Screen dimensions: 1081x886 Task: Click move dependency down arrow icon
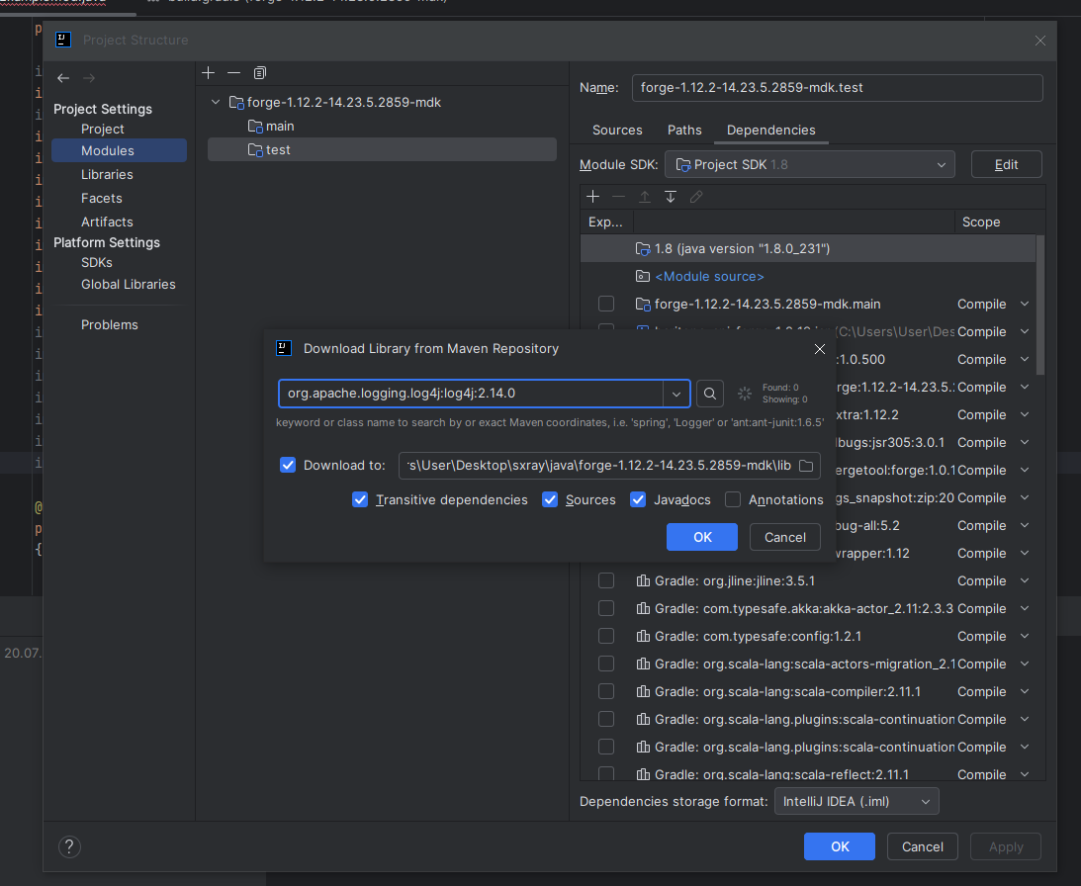pyautogui.click(x=671, y=197)
